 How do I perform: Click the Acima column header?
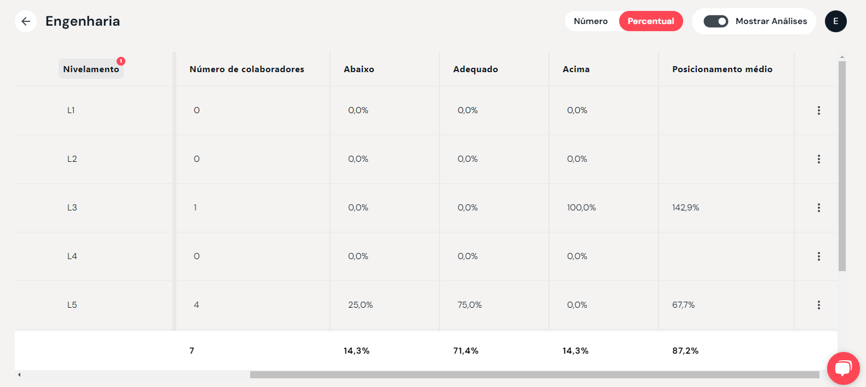click(576, 69)
